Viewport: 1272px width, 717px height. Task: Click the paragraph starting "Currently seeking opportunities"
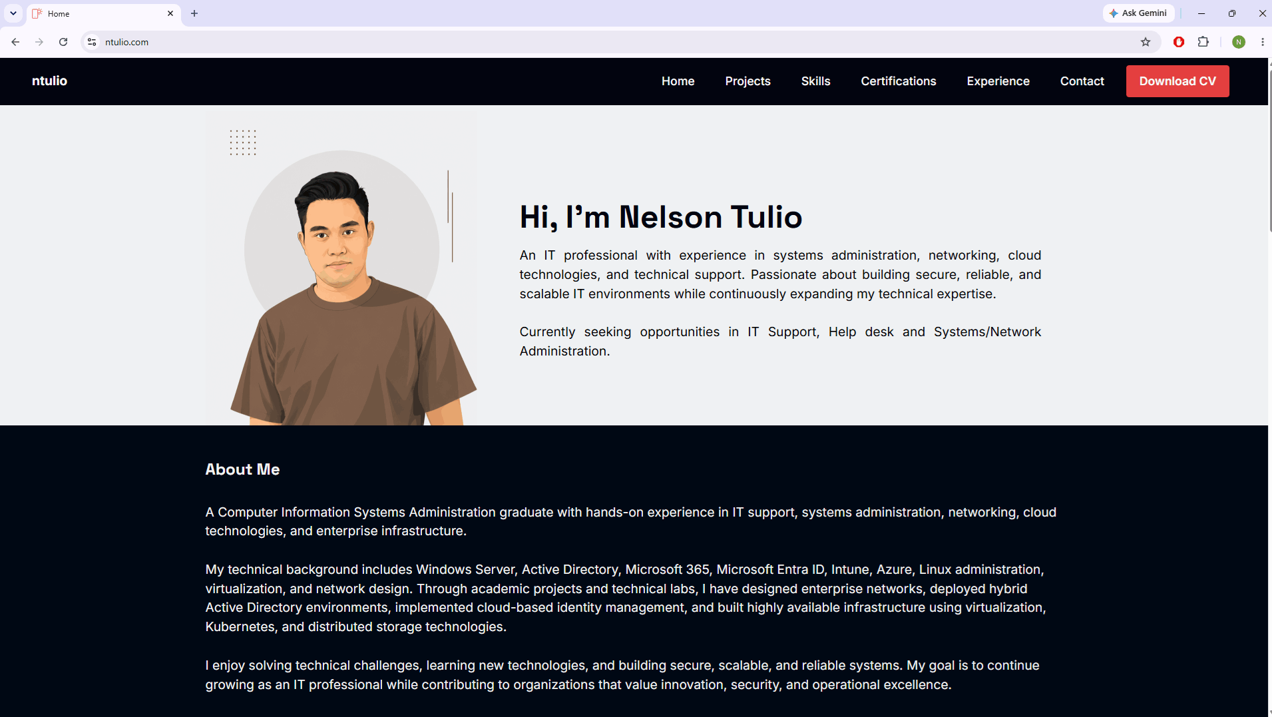pyautogui.click(x=780, y=342)
